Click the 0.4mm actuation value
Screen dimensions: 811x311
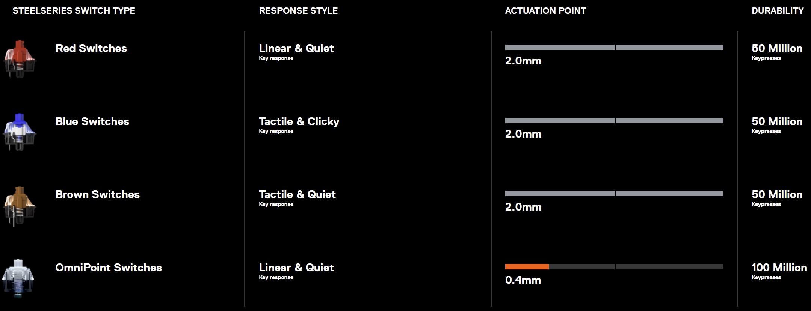click(523, 280)
